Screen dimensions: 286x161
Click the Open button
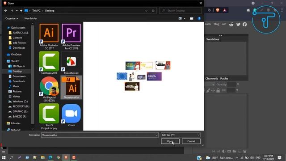pyautogui.click(x=170, y=141)
